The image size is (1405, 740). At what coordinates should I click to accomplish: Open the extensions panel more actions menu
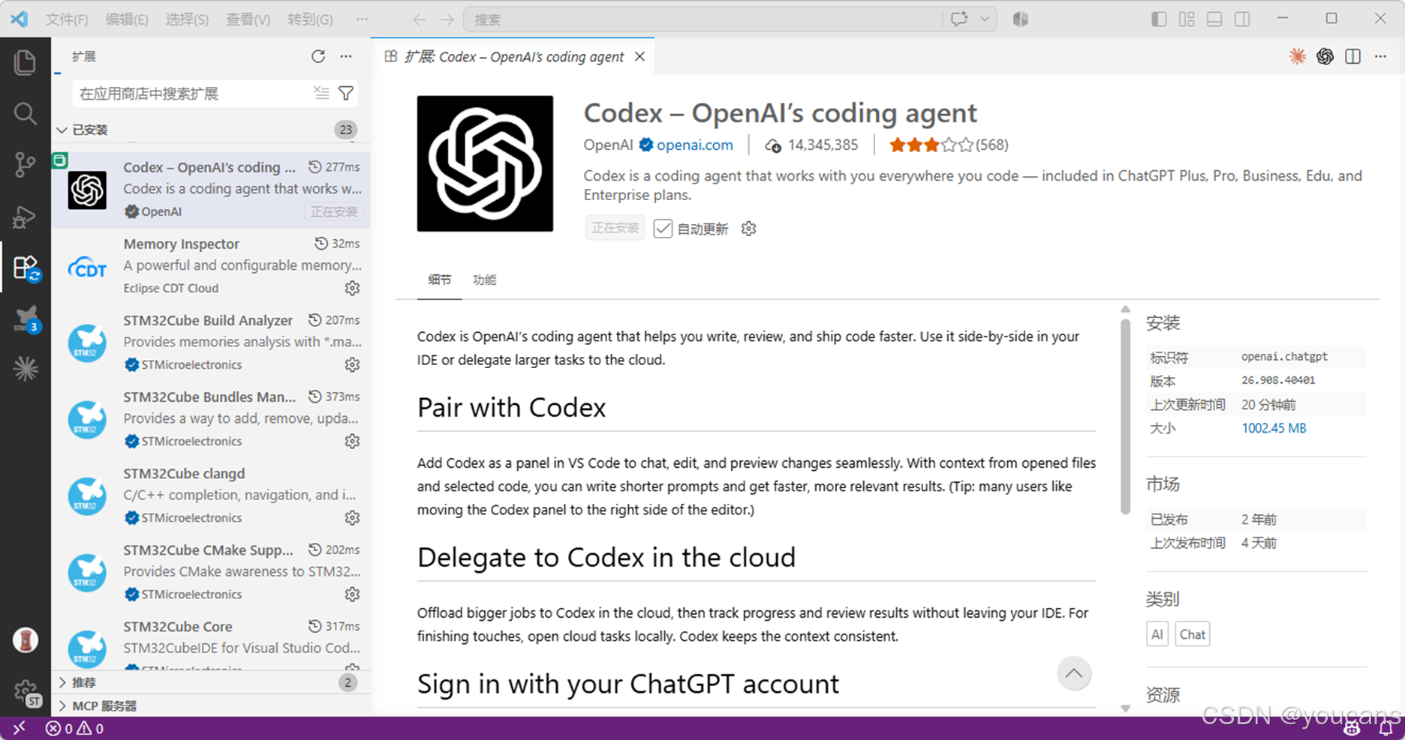pyautogui.click(x=346, y=56)
